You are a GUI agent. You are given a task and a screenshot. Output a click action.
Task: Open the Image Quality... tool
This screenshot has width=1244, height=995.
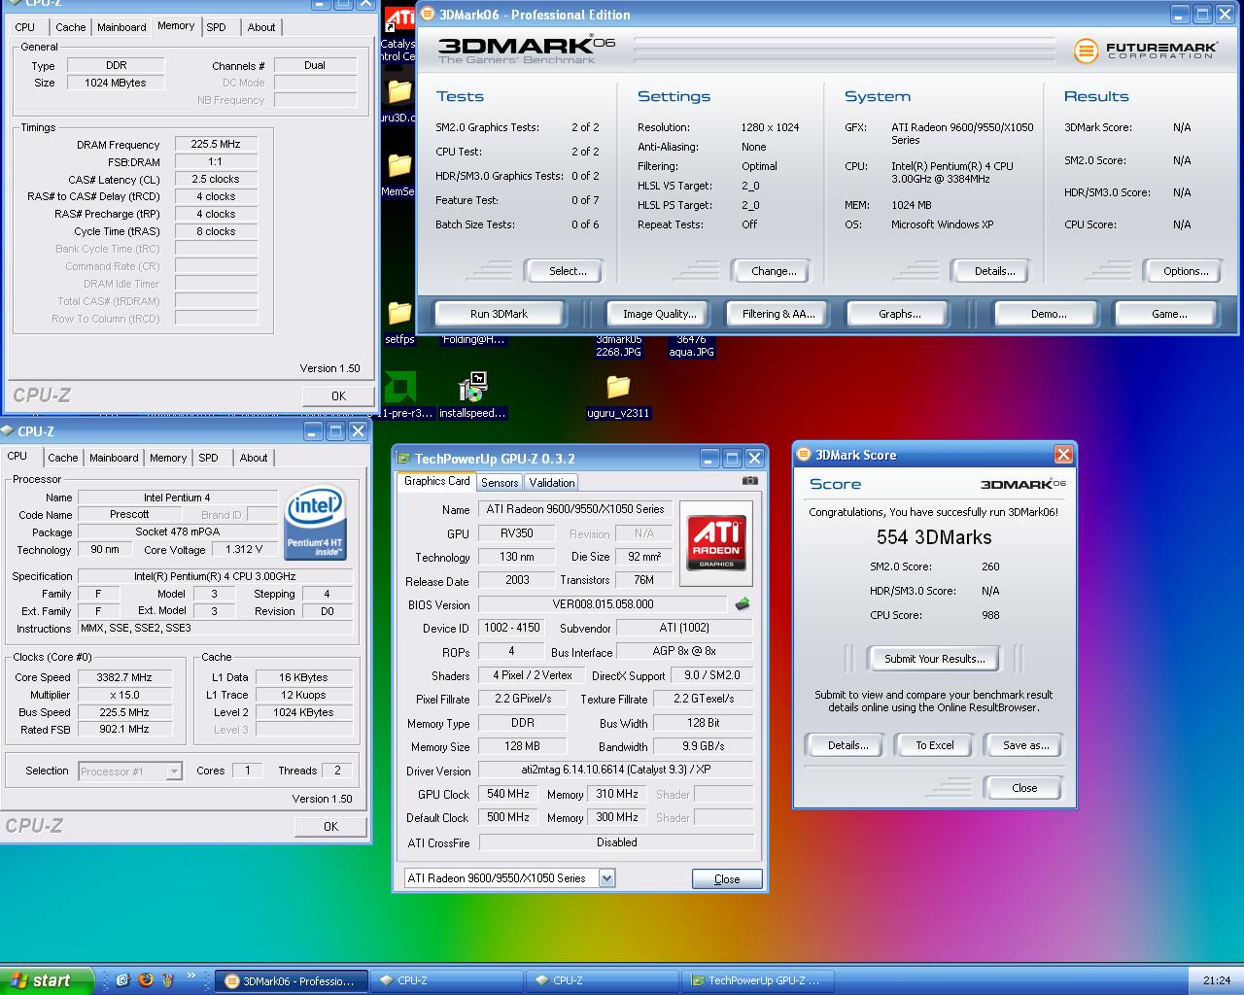click(660, 314)
